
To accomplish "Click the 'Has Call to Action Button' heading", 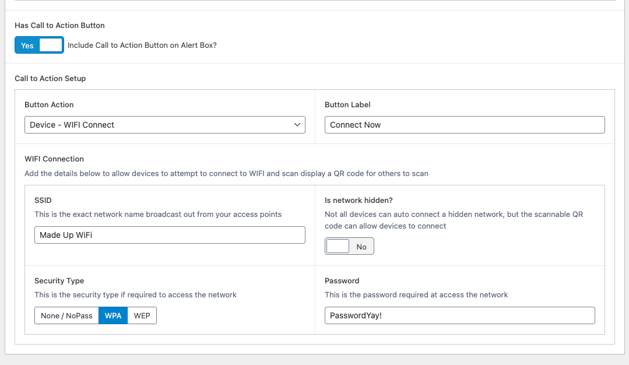I will [x=59, y=25].
